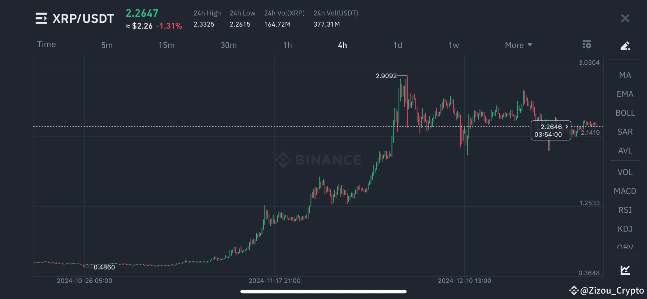Click the chart scroll slider at the bottom

coord(323,291)
